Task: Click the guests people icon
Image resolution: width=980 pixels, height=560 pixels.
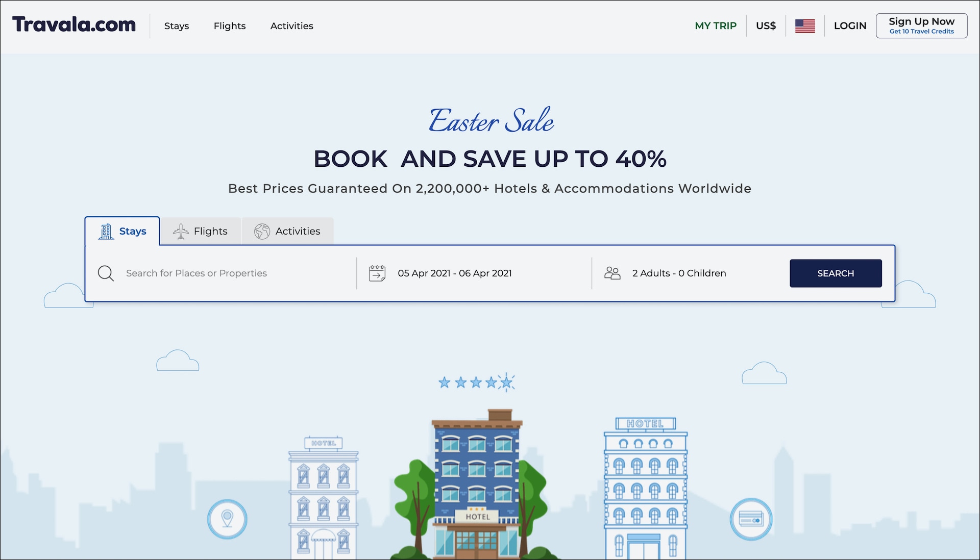Action: (611, 273)
